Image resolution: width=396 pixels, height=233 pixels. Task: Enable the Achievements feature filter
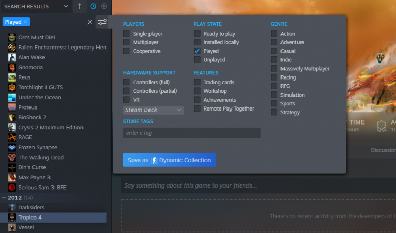(197, 100)
